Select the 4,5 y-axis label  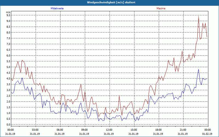(x=8, y=73)
